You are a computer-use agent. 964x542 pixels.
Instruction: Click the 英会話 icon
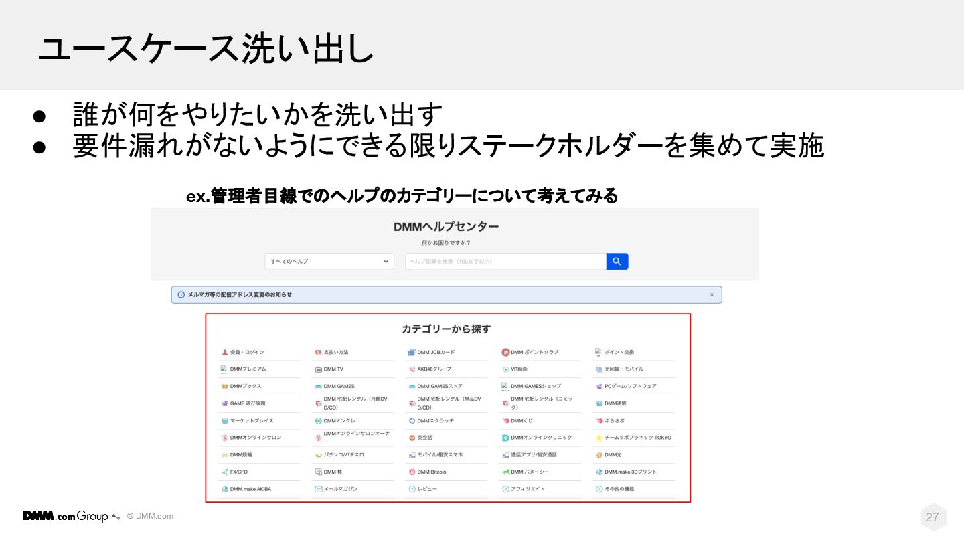click(412, 438)
